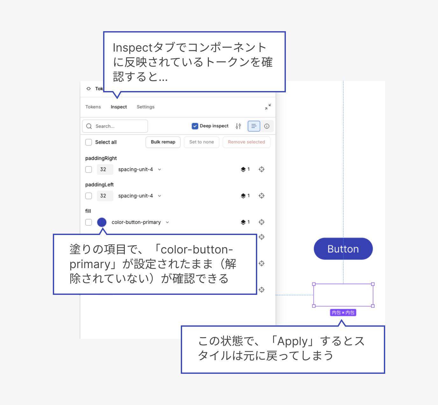Click target icon for paddingRight row
Image resolution: width=438 pixels, height=405 pixels.
[x=261, y=169]
